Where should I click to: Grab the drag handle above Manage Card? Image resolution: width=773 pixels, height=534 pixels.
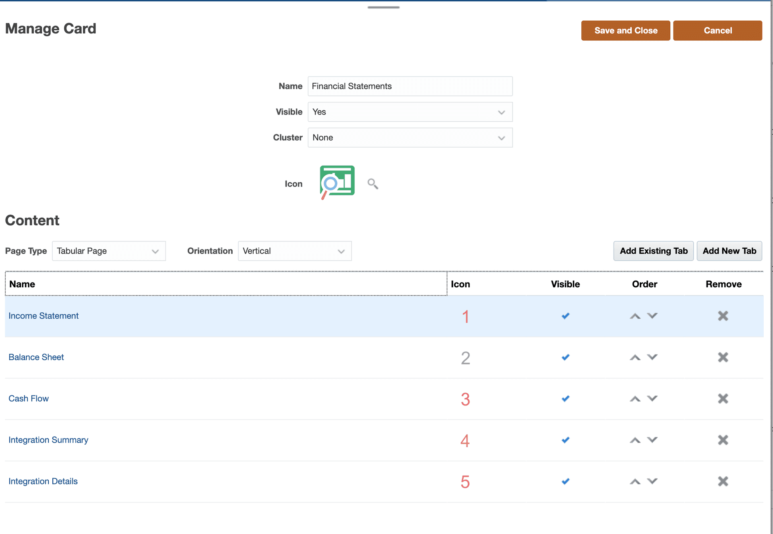(383, 7)
